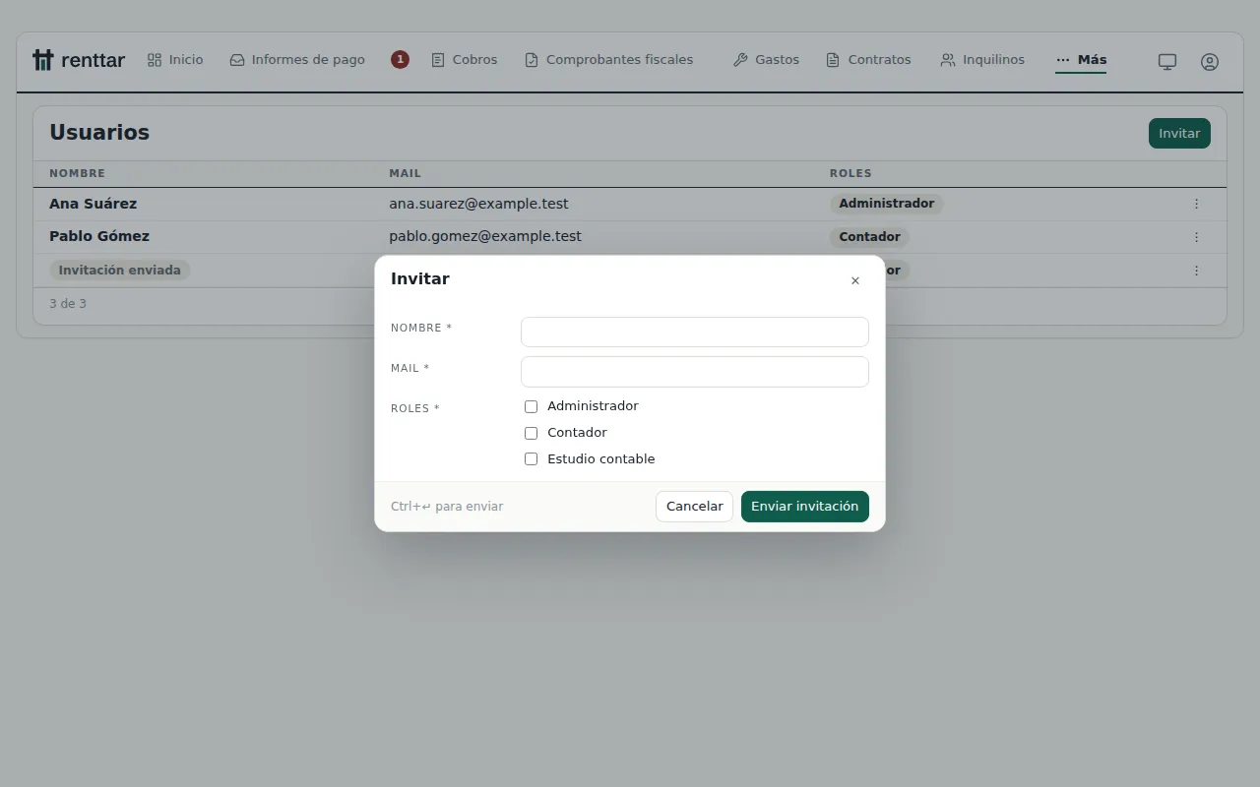The image size is (1260, 787).
Task: Open the notifications badge showing 1
Action: click(400, 60)
